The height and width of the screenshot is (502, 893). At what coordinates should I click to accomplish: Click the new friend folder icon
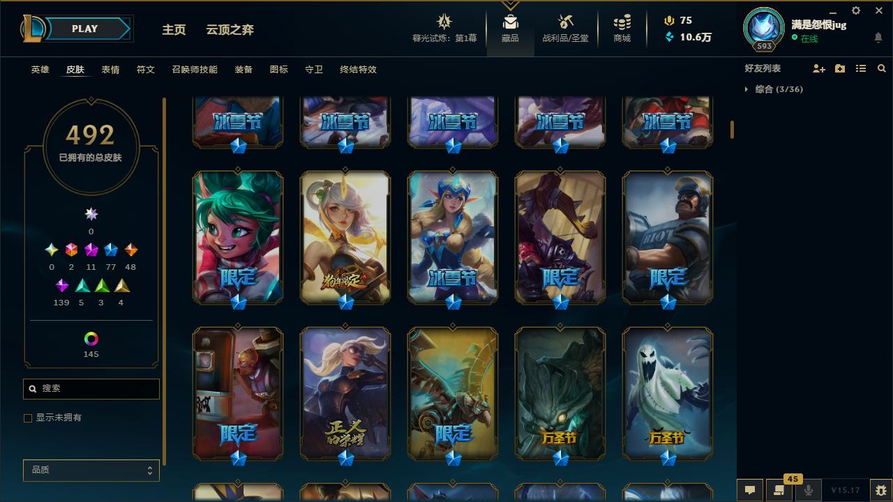pos(840,68)
